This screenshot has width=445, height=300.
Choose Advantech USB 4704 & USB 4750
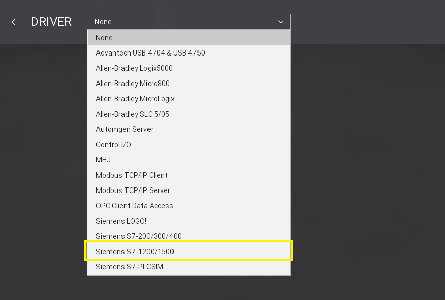point(150,53)
